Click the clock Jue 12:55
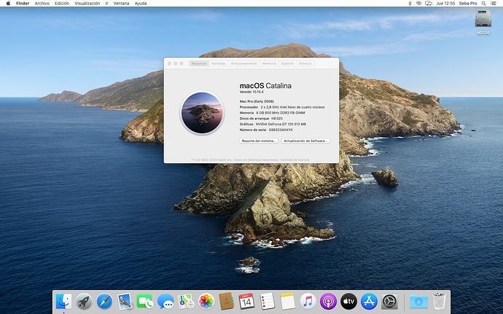The height and width of the screenshot is (314, 503). tap(445, 4)
